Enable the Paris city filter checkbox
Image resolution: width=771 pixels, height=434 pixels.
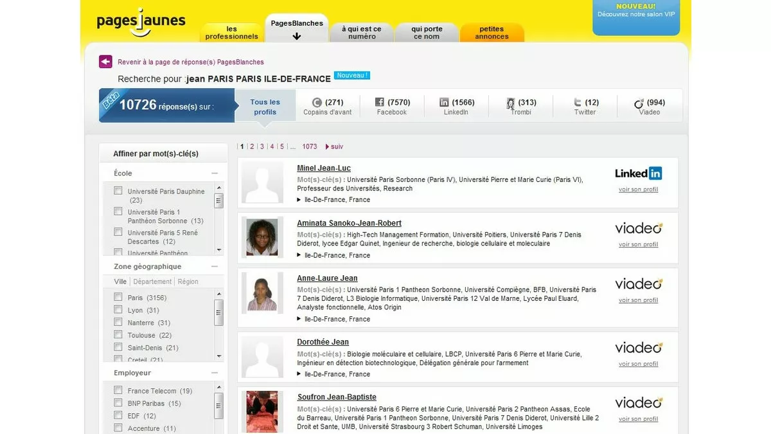[x=118, y=297]
